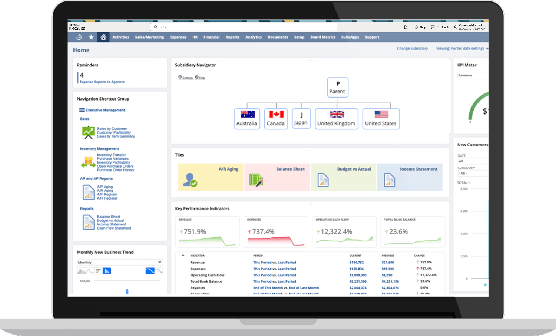
Task: Select the Japan subsidiary node
Action: (x=301, y=119)
